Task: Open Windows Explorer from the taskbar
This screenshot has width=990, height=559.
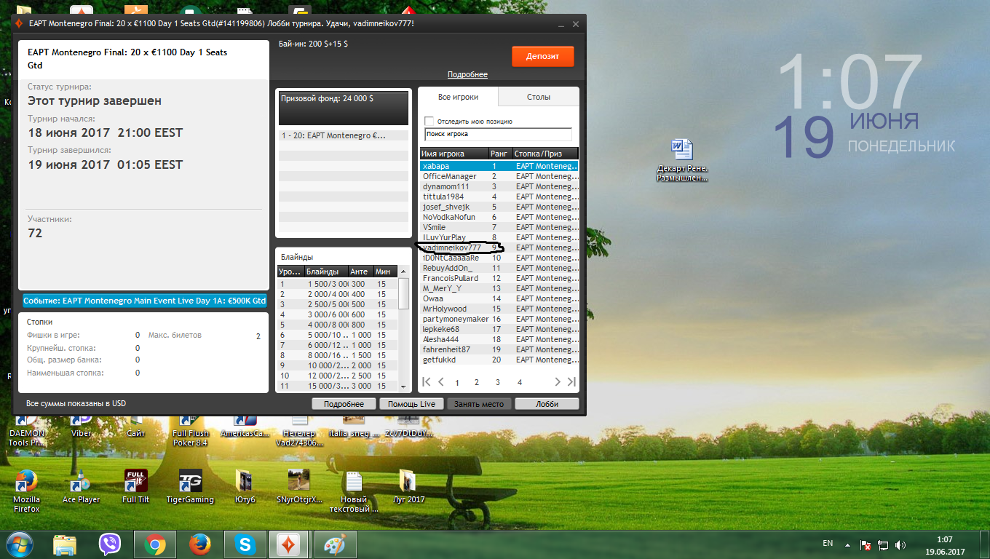Action: click(65, 544)
